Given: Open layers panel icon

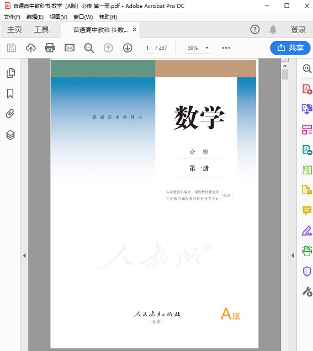Looking at the screenshot, I should [x=10, y=135].
